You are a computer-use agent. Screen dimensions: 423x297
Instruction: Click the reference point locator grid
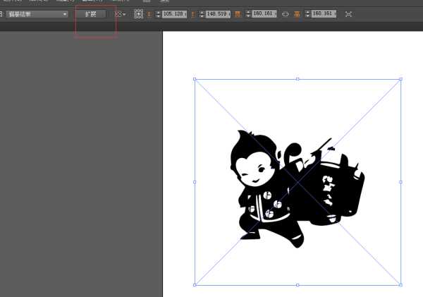(x=139, y=14)
